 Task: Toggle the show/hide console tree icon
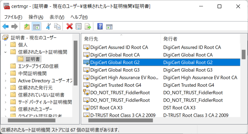tap(36, 26)
